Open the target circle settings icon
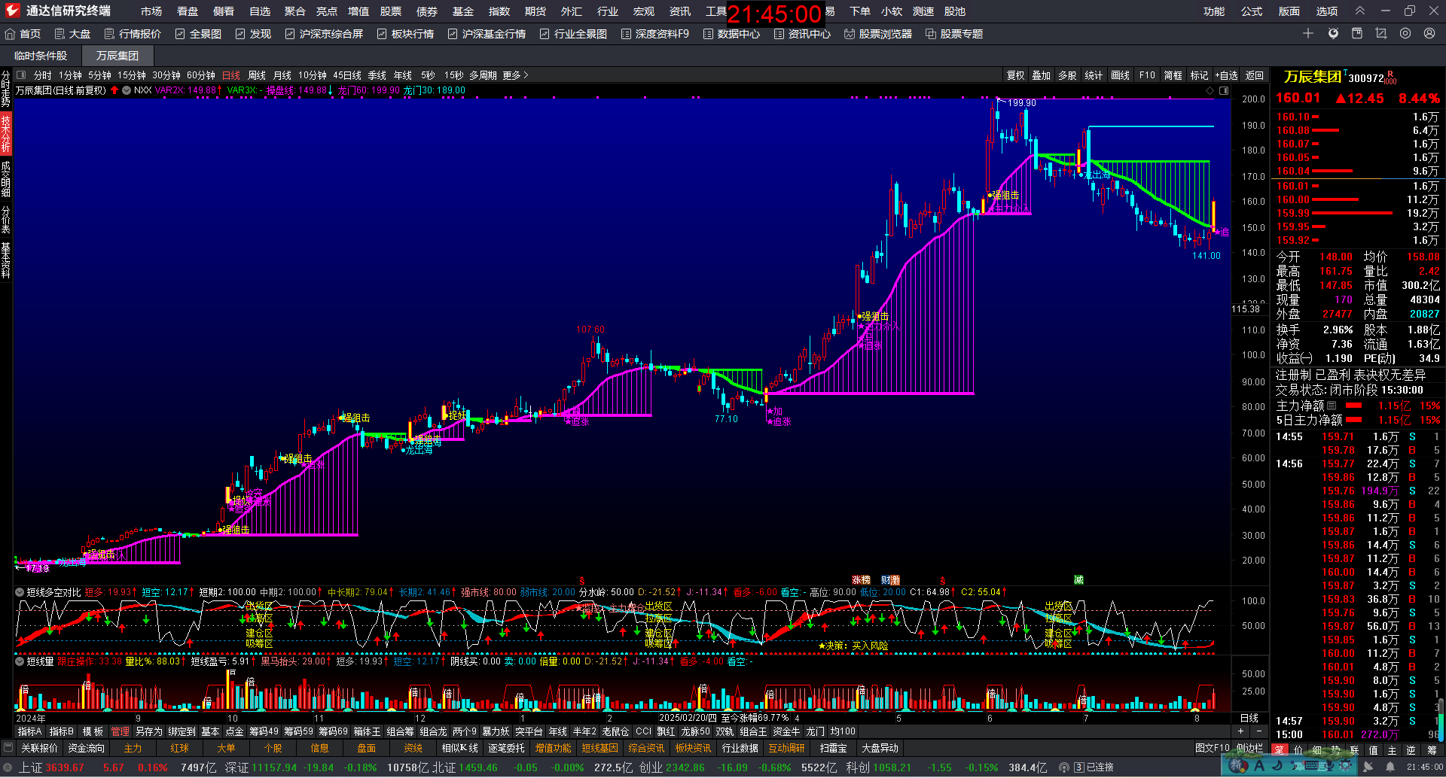The height and width of the screenshot is (778, 1446). pos(1405,34)
